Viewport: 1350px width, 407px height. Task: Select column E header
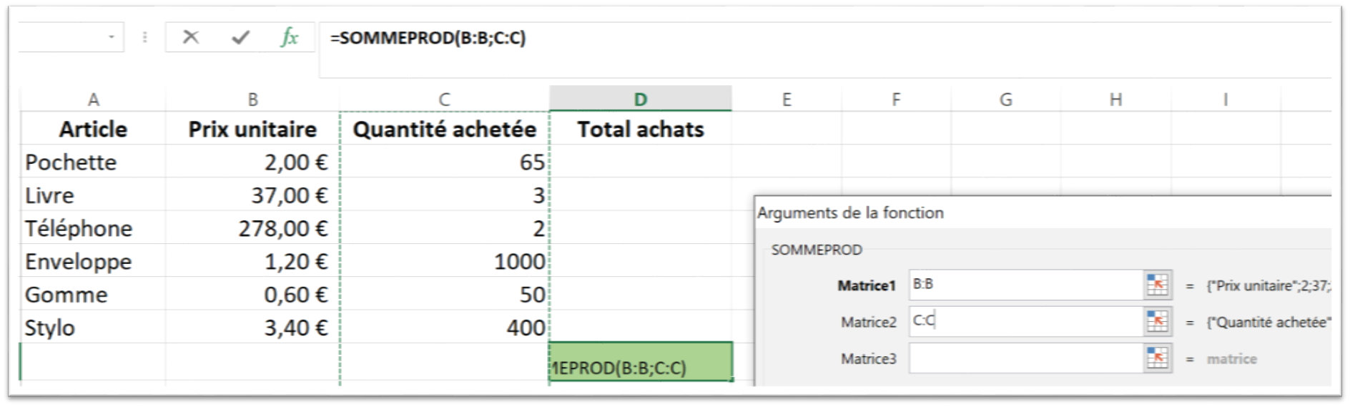(786, 99)
